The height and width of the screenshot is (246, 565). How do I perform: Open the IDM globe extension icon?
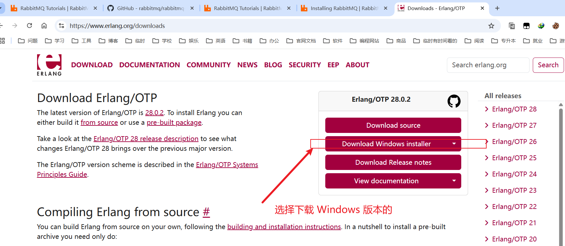pos(541,26)
